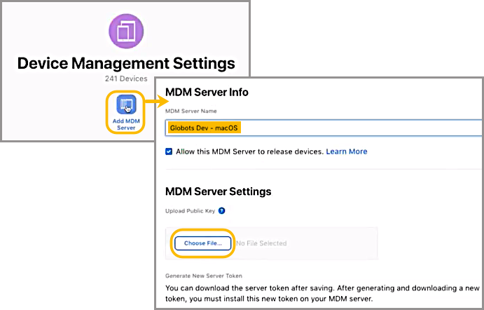This screenshot has height=310, width=484.
Task: Toggle the allow release devices checkbox
Action: click(169, 151)
